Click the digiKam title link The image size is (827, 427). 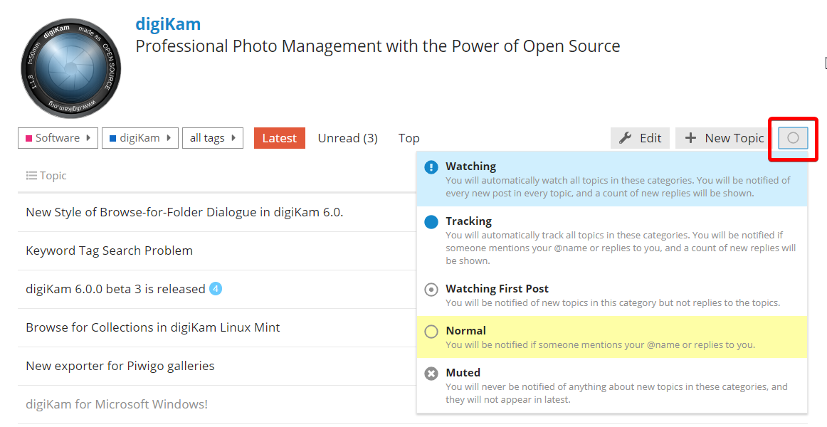coord(168,24)
